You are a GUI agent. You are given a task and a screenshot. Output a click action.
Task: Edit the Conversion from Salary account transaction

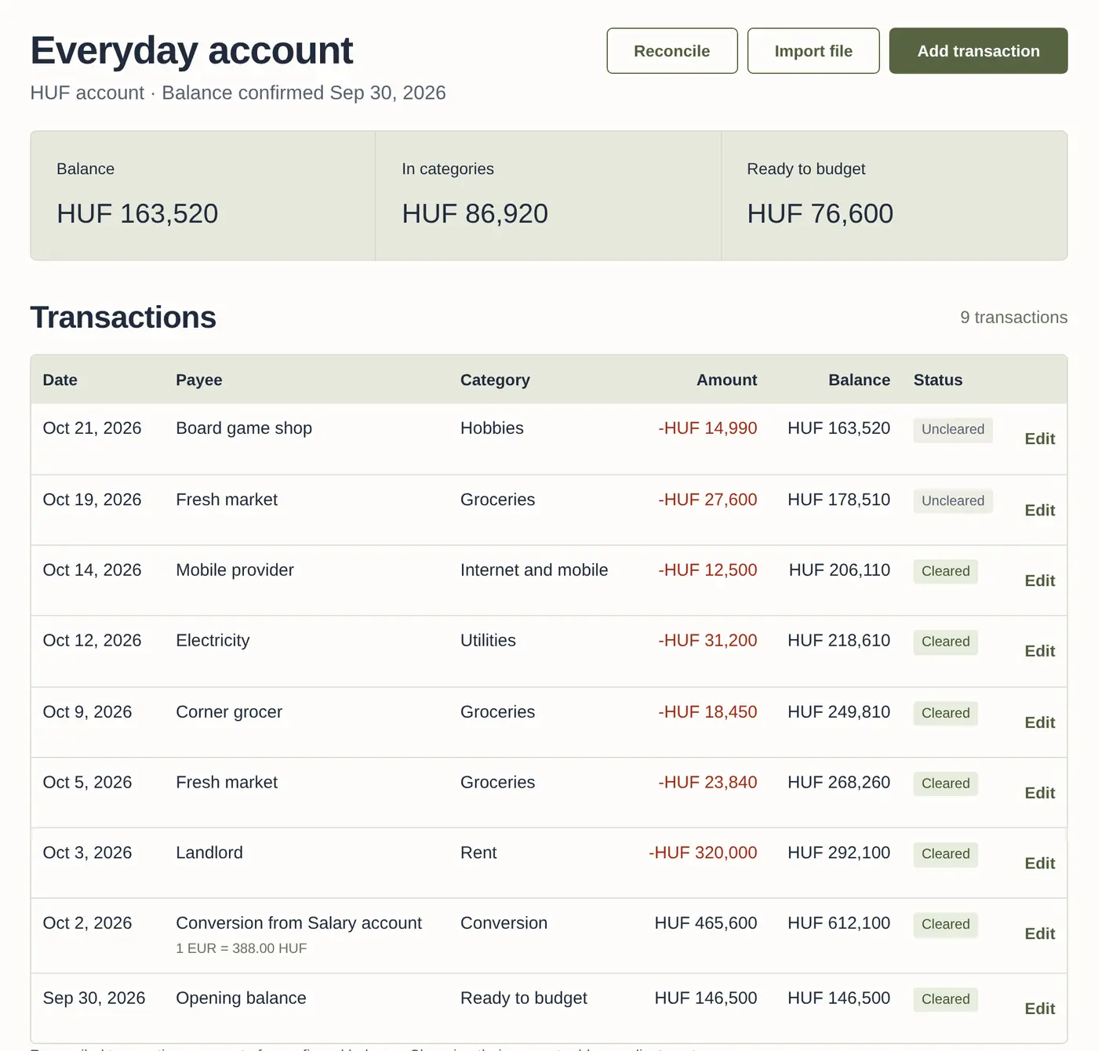[1040, 934]
